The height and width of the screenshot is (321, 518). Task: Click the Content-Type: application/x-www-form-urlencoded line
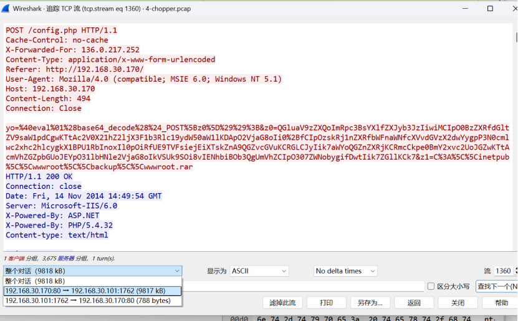tap(110, 60)
